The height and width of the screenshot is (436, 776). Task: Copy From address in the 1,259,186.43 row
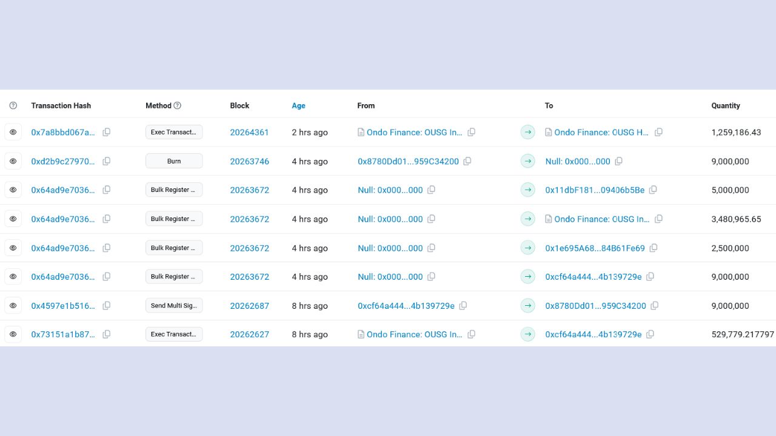(x=472, y=132)
